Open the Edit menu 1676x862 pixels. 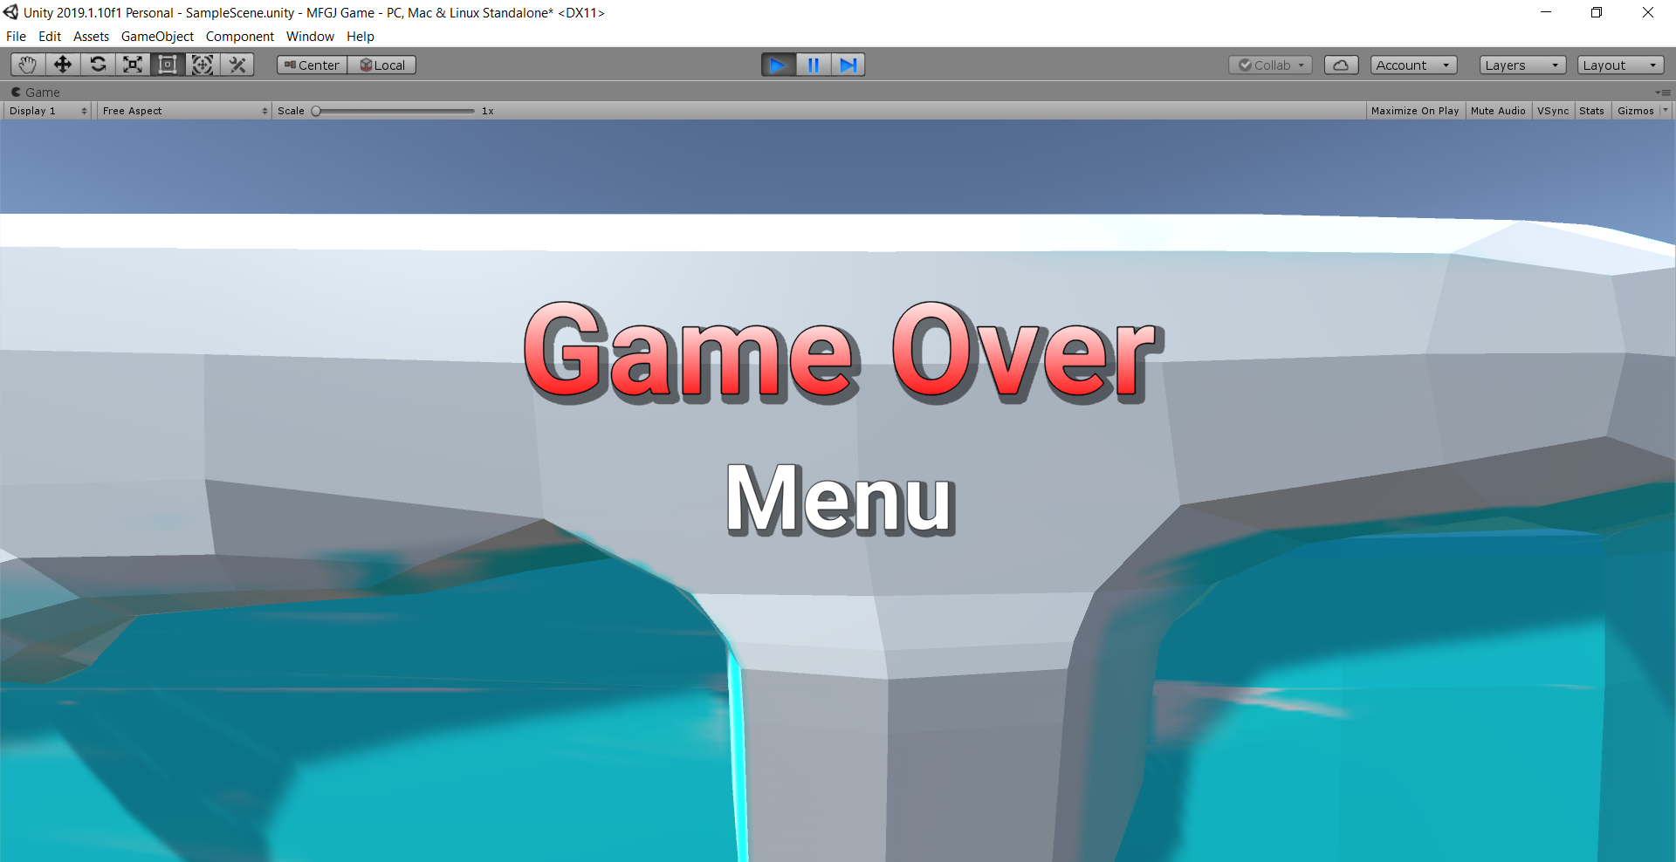pos(50,37)
